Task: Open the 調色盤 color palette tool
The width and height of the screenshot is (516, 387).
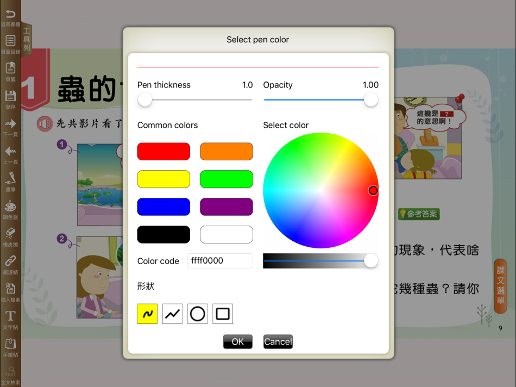Action: pos(10,206)
